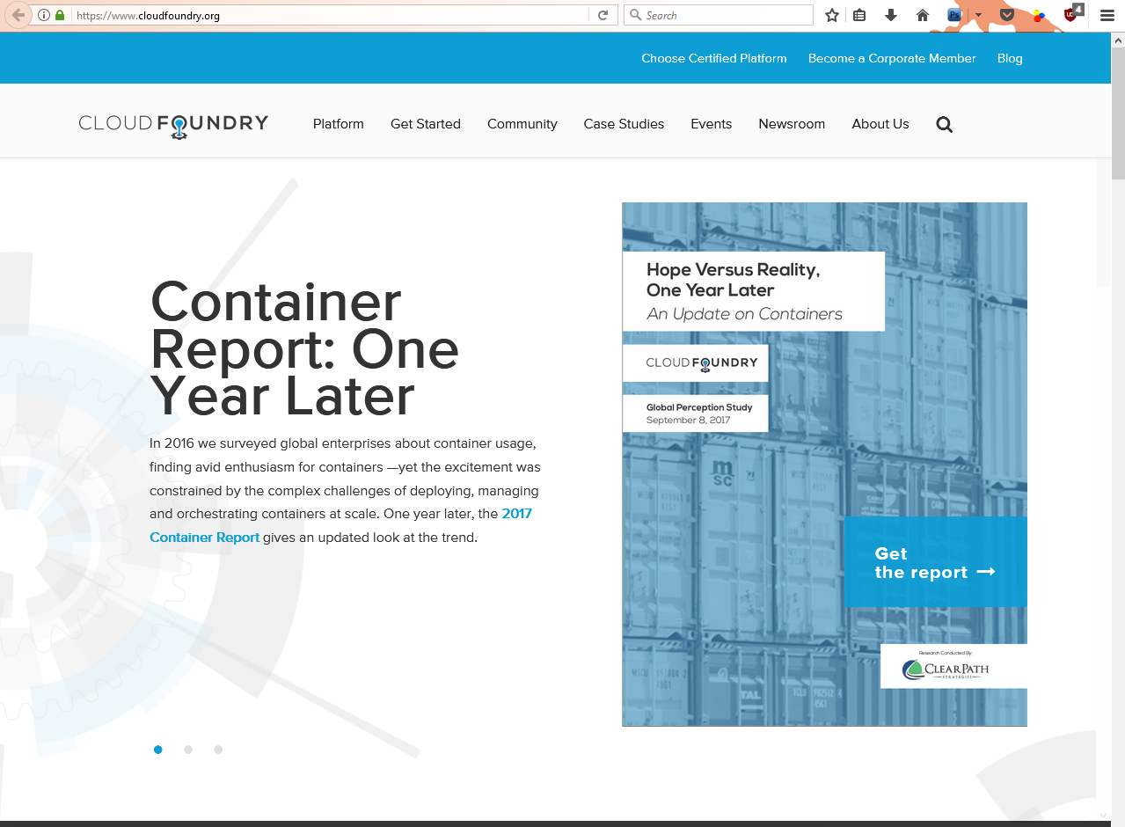The image size is (1125, 827).
Task: Click the cloudfoundry.org URL address field
Action: coord(330,15)
